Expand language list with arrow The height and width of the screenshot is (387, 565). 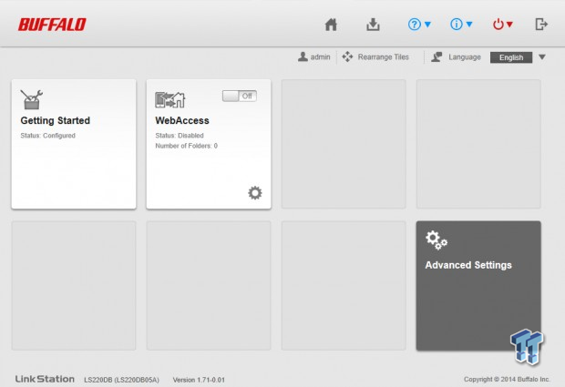[x=542, y=57]
